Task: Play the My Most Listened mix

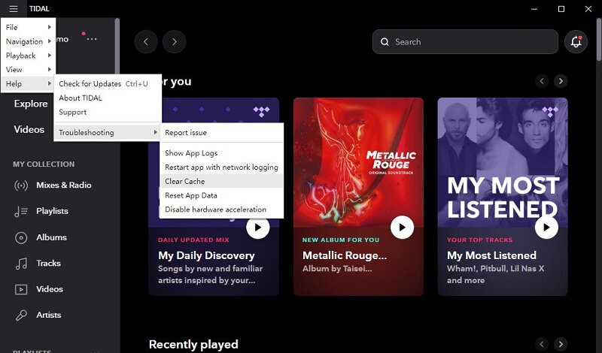Action: click(x=546, y=228)
